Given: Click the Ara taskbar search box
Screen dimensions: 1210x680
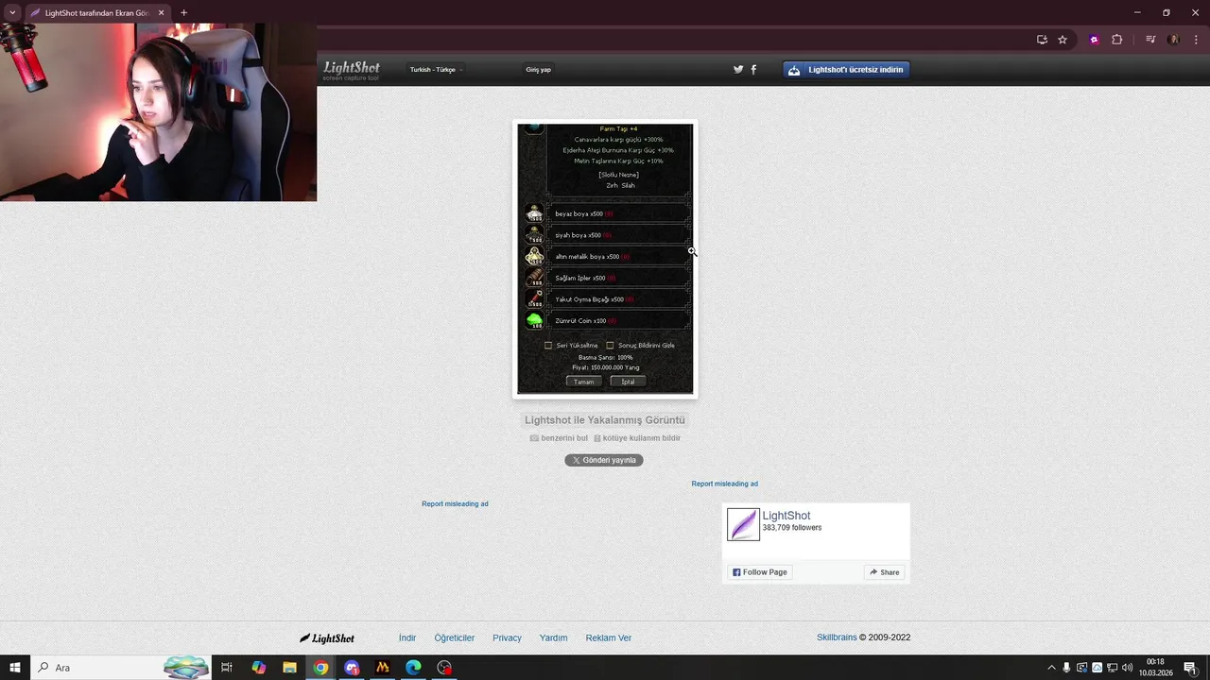Looking at the screenshot, I should click(x=120, y=668).
